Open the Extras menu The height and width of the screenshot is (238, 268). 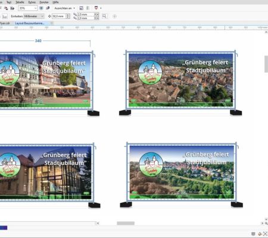(x=32, y=2)
